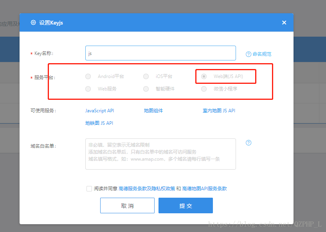
Task: Check the 阅读并同意 agreement checkbox
Action: coord(89,188)
